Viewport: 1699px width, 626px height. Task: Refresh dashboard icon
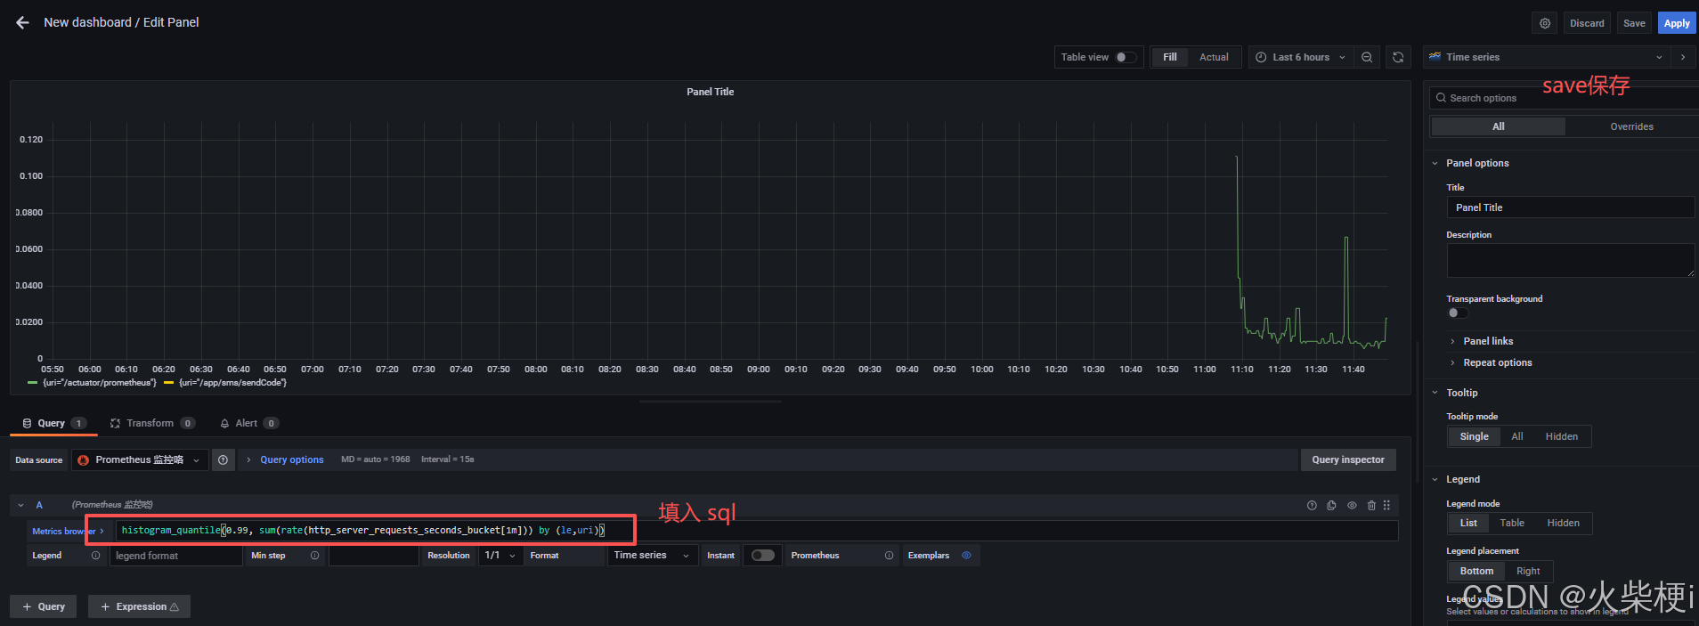[1398, 57]
